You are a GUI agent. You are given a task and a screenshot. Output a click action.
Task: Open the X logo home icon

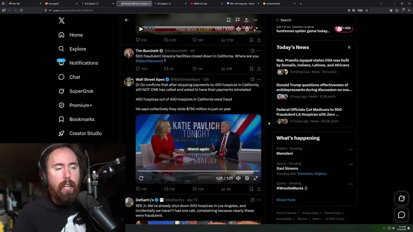click(x=62, y=21)
